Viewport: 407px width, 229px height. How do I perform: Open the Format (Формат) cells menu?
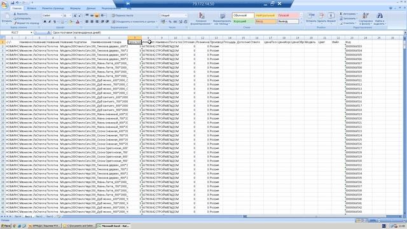pyautogui.click(x=331, y=18)
